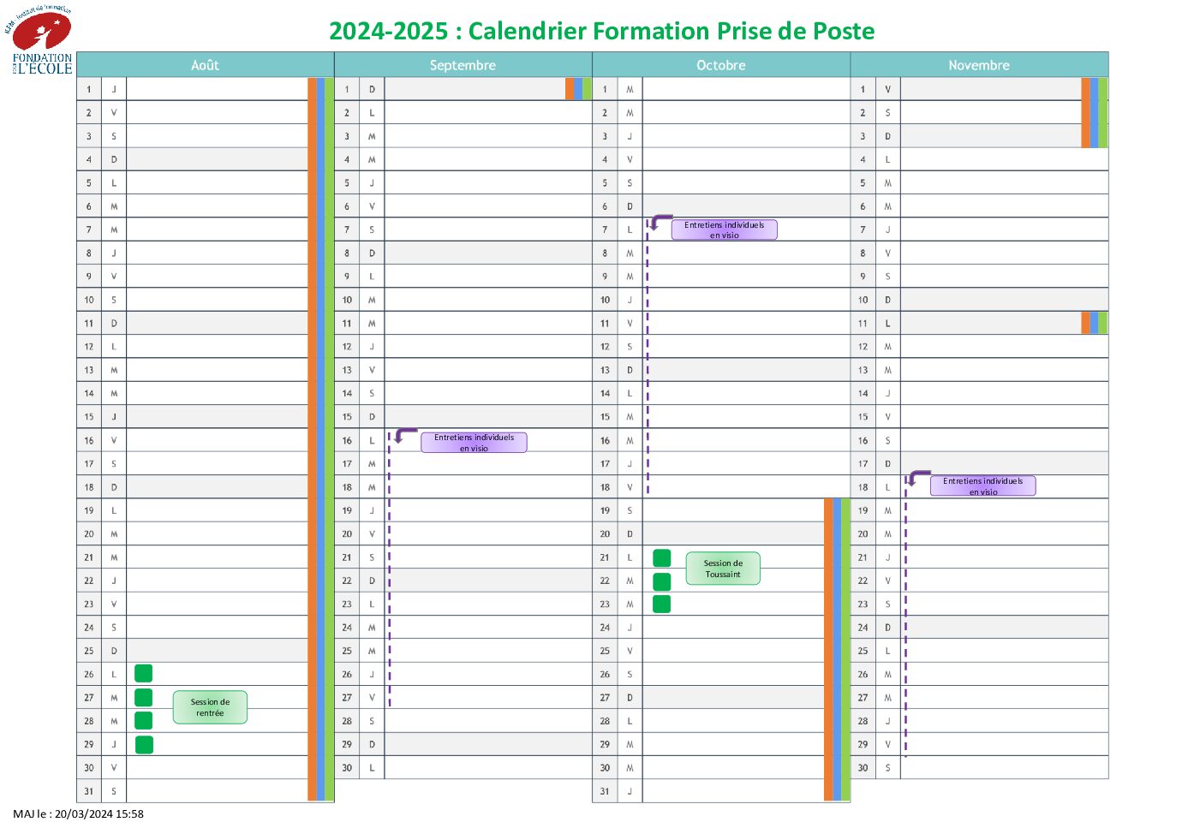Select the Octobre month header
Screen dimensions: 1188x822
[x=721, y=65]
